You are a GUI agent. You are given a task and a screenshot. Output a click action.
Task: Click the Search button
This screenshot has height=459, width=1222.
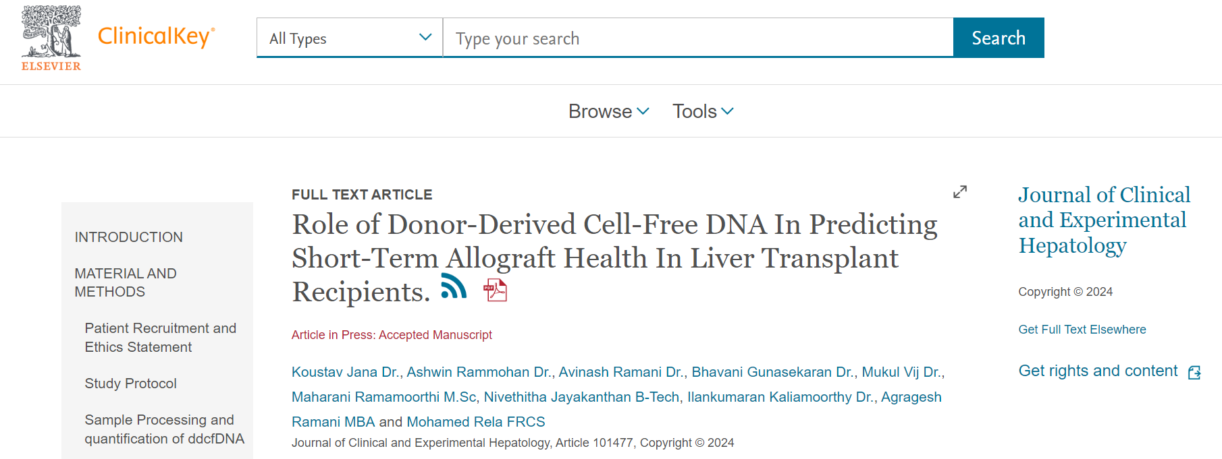pyautogui.click(x=998, y=38)
